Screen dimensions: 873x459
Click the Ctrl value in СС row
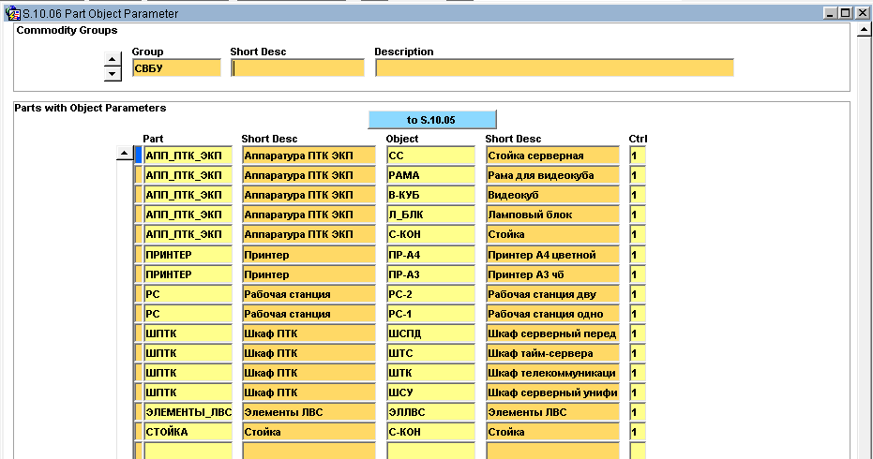638,155
